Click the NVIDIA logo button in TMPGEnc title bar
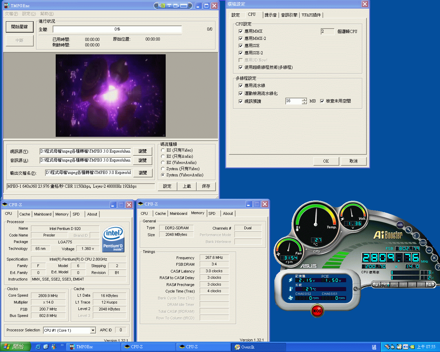Image resolution: width=440 pixels, height=352 pixels. point(162,5)
